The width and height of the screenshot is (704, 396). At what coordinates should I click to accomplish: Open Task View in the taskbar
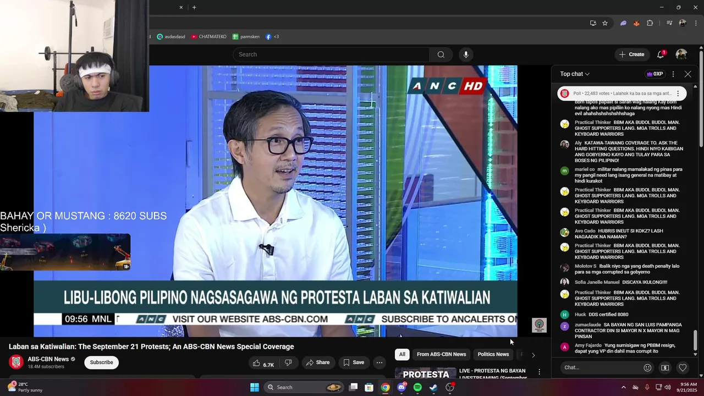pyautogui.click(x=354, y=387)
